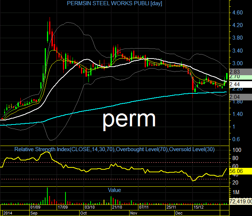This screenshot has height=216, width=252.
Task: Click the 25/11 date marker
Action: [x=171, y=207]
